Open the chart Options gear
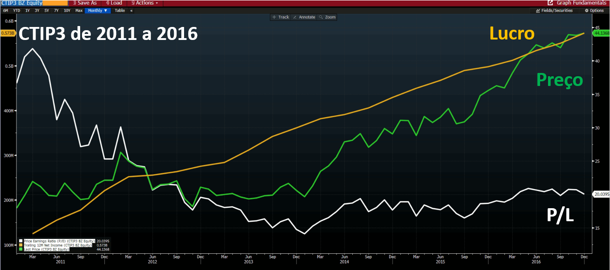610x270 pixels. (x=595, y=10)
